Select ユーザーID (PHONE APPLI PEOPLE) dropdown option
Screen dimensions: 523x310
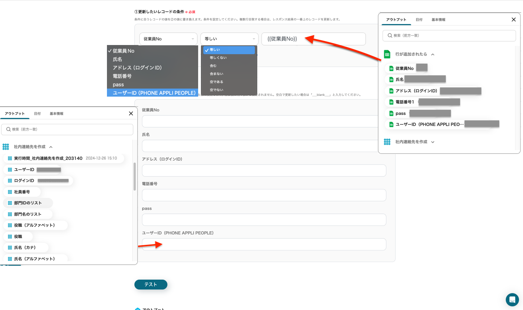pyautogui.click(x=152, y=93)
